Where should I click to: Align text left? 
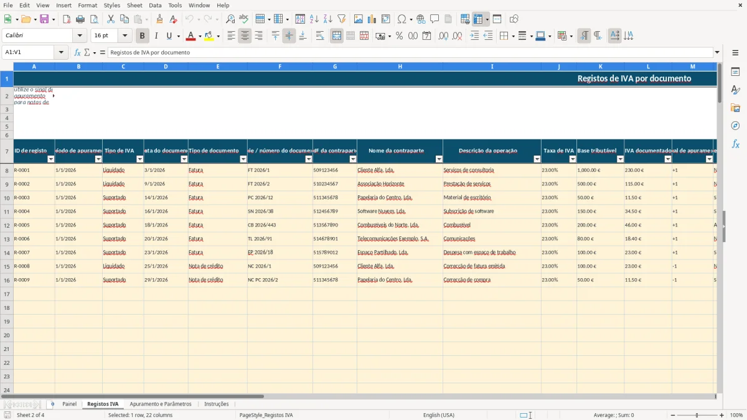(231, 36)
